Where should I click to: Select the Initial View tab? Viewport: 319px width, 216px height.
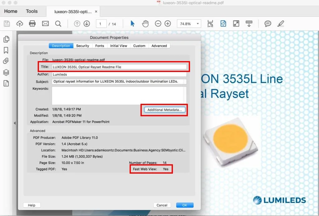click(x=119, y=46)
